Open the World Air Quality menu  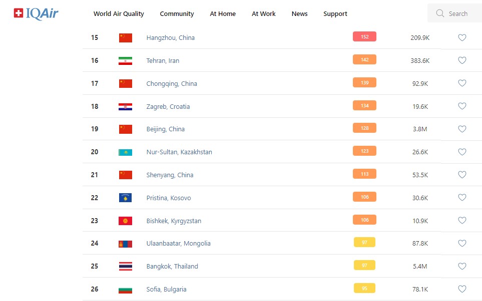119,14
